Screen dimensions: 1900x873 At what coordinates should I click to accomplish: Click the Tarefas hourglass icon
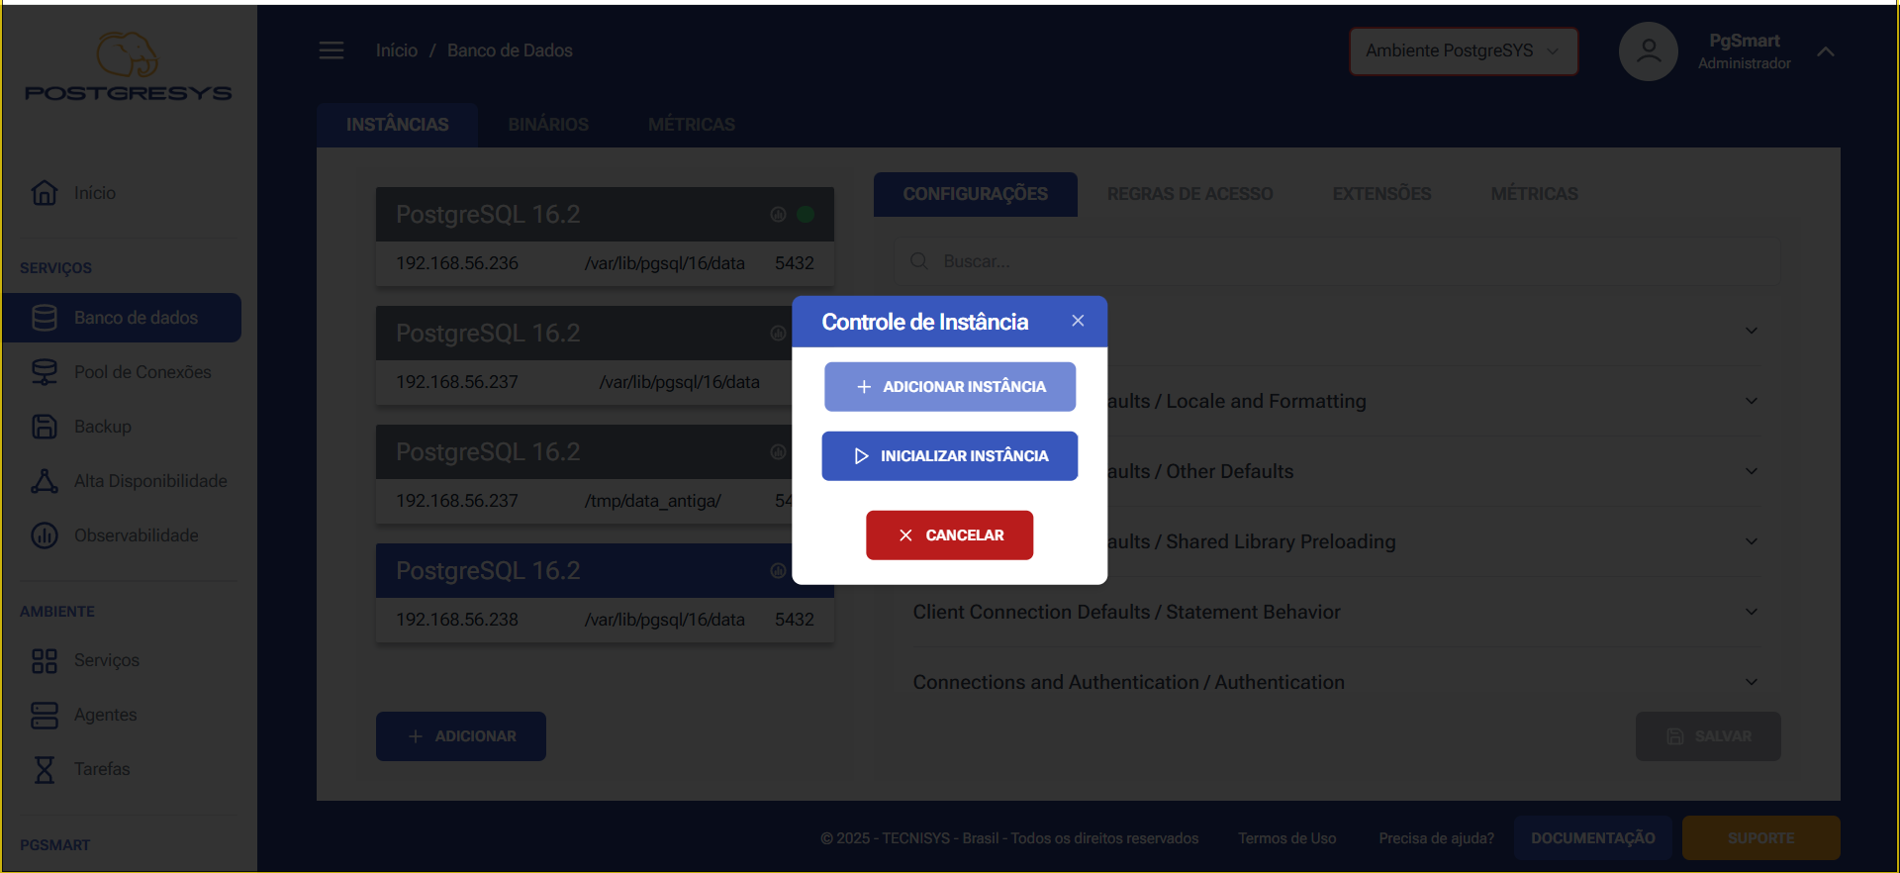pyautogui.click(x=45, y=770)
